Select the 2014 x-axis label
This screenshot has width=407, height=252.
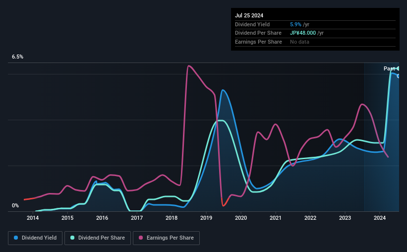point(33,218)
